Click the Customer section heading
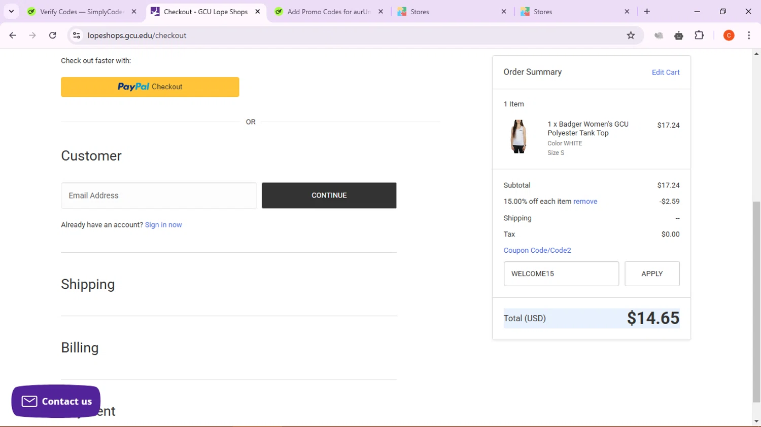Screen dimensions: 761x427 click(x=91, y=156)
